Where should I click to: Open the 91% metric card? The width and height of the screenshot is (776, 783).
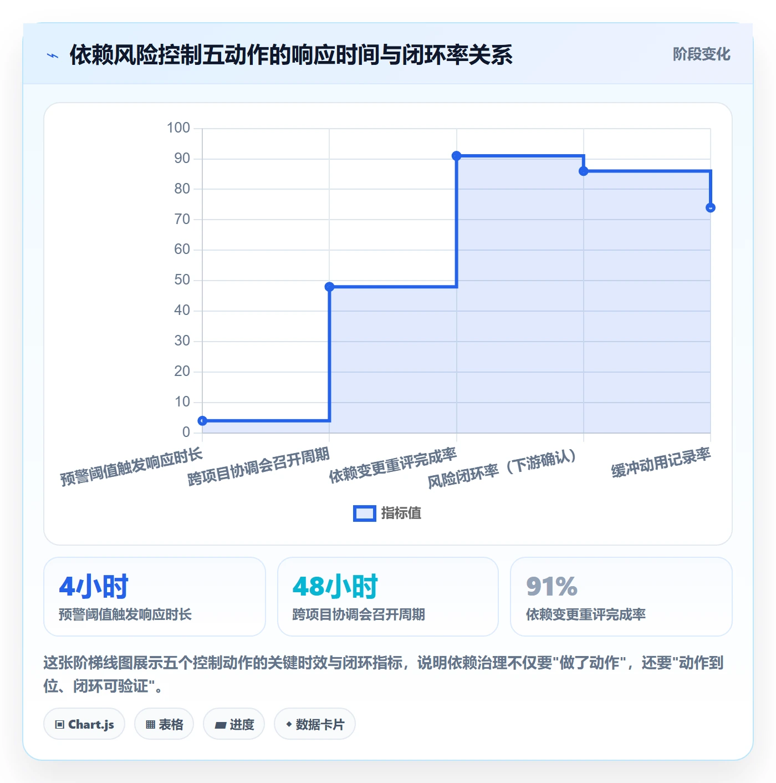point(621,597)
